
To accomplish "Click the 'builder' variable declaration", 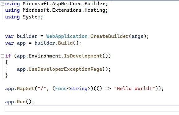I will click(x=27, y=36).
